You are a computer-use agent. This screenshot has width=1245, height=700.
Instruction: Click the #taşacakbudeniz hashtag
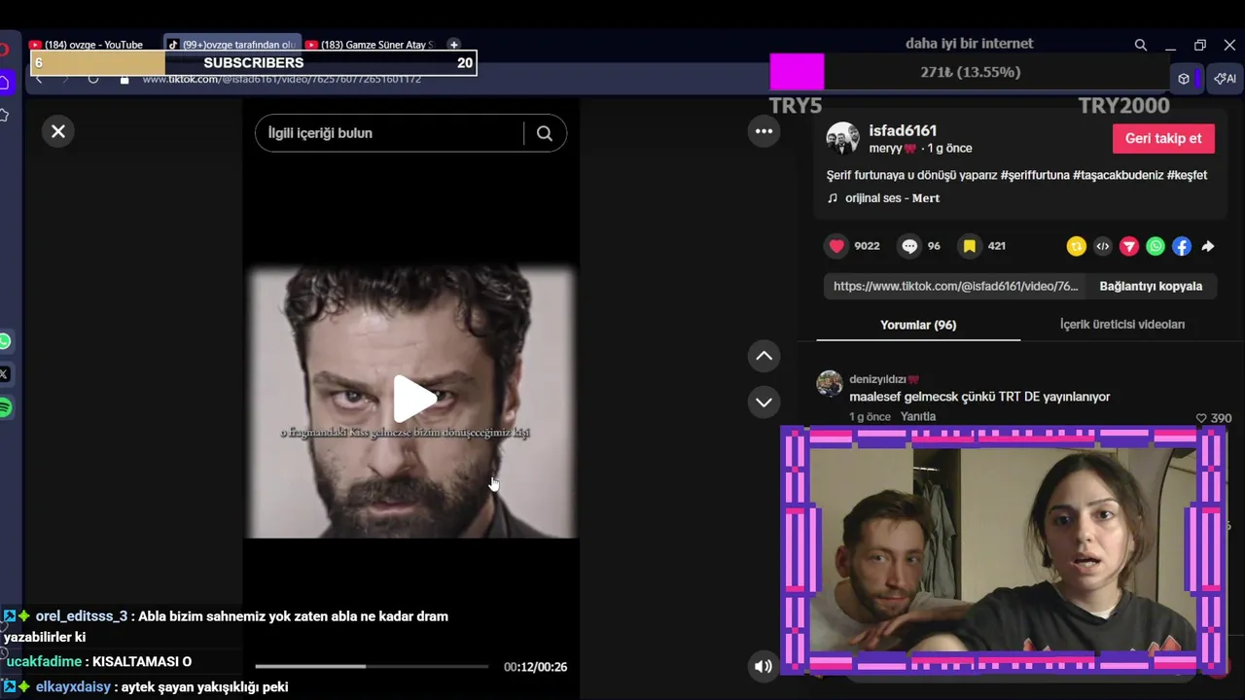1119,175
